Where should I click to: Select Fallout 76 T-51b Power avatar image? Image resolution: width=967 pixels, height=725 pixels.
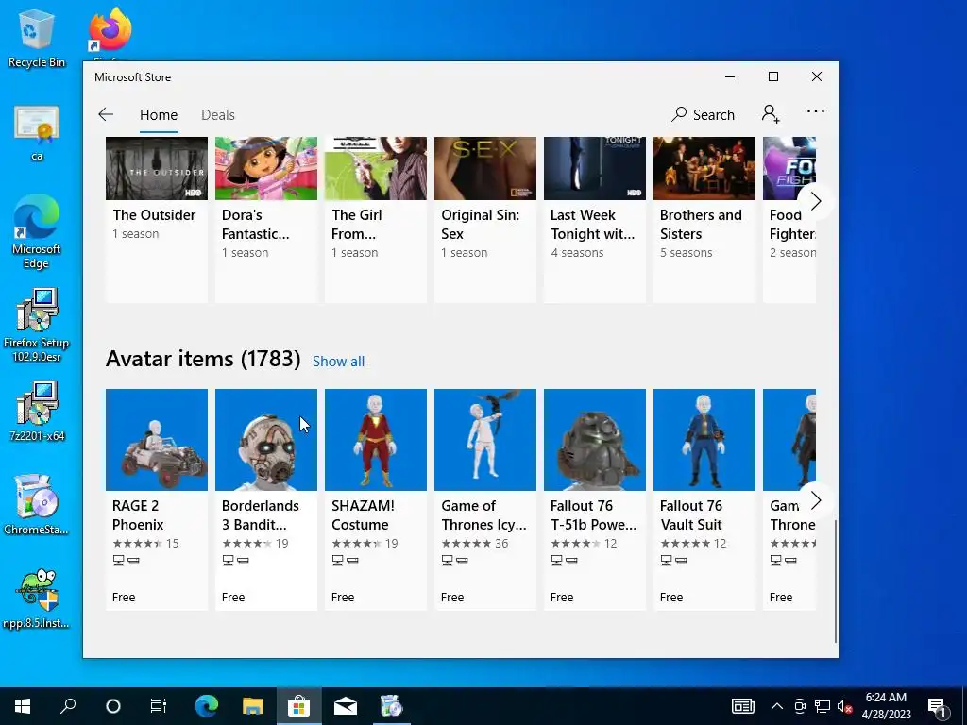[595, 440]
